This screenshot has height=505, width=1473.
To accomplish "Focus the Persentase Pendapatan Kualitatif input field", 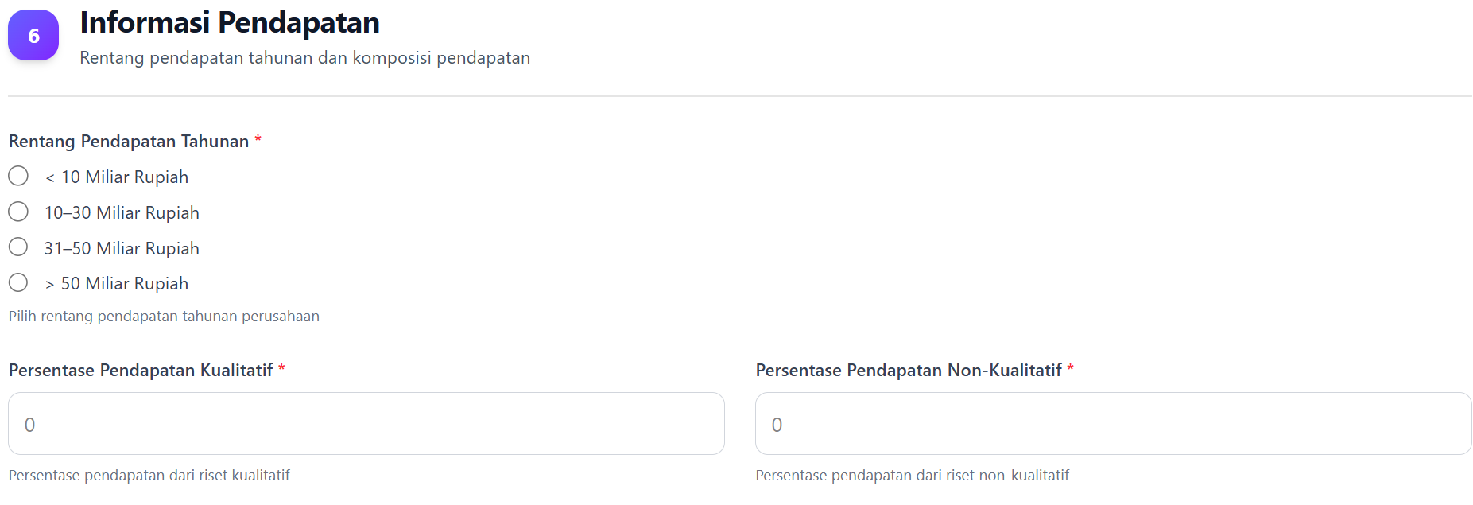I will (x=366, y=424).
